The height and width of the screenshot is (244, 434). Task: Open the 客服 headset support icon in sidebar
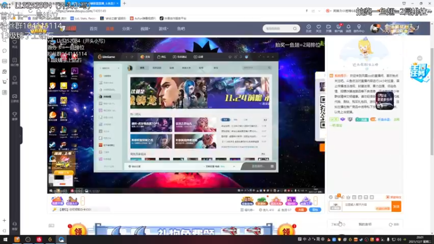(15, 226)
